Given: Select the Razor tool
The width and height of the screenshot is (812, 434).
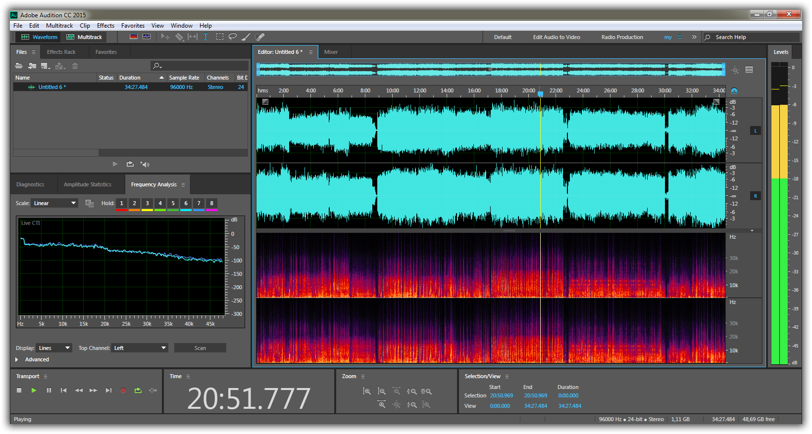Looking at the screenshot, I should tap(179, 37).
